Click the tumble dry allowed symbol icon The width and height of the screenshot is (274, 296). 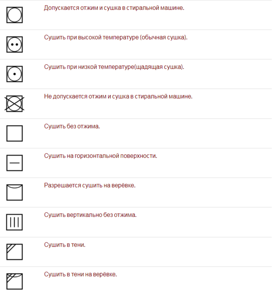[14, 15]
